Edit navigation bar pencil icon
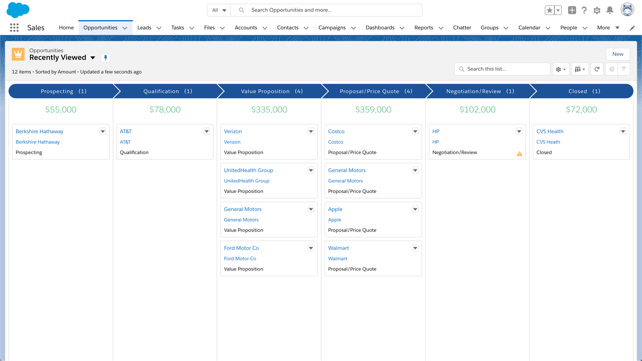 632,28
